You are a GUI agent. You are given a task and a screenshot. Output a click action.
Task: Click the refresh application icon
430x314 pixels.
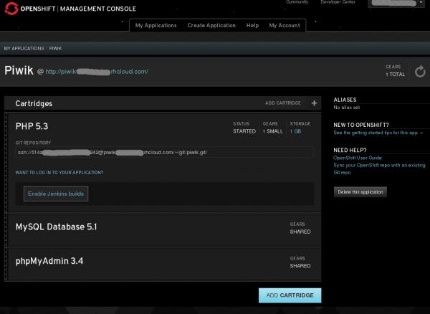(420, 72)
